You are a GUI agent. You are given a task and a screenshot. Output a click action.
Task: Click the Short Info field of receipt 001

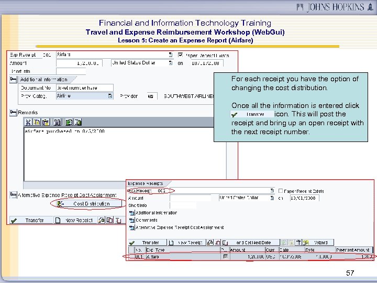tap(71, 71)
